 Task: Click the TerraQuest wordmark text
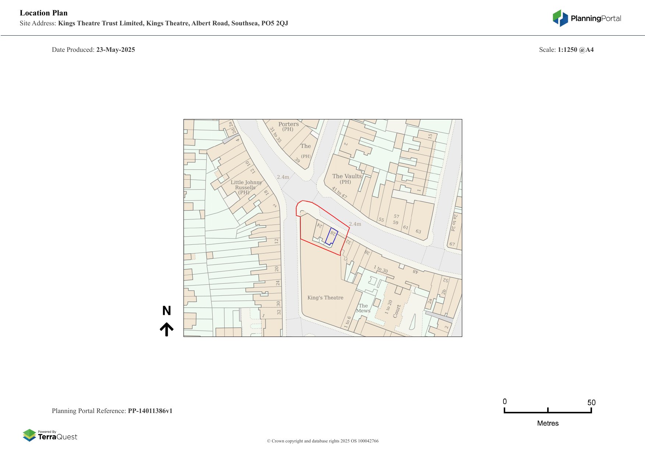57,437
